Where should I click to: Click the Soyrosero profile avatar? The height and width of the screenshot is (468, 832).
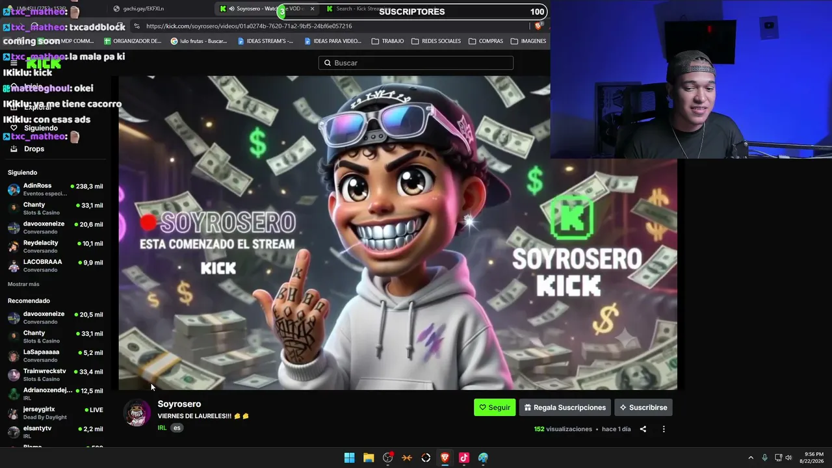click(x=137, y=413)
